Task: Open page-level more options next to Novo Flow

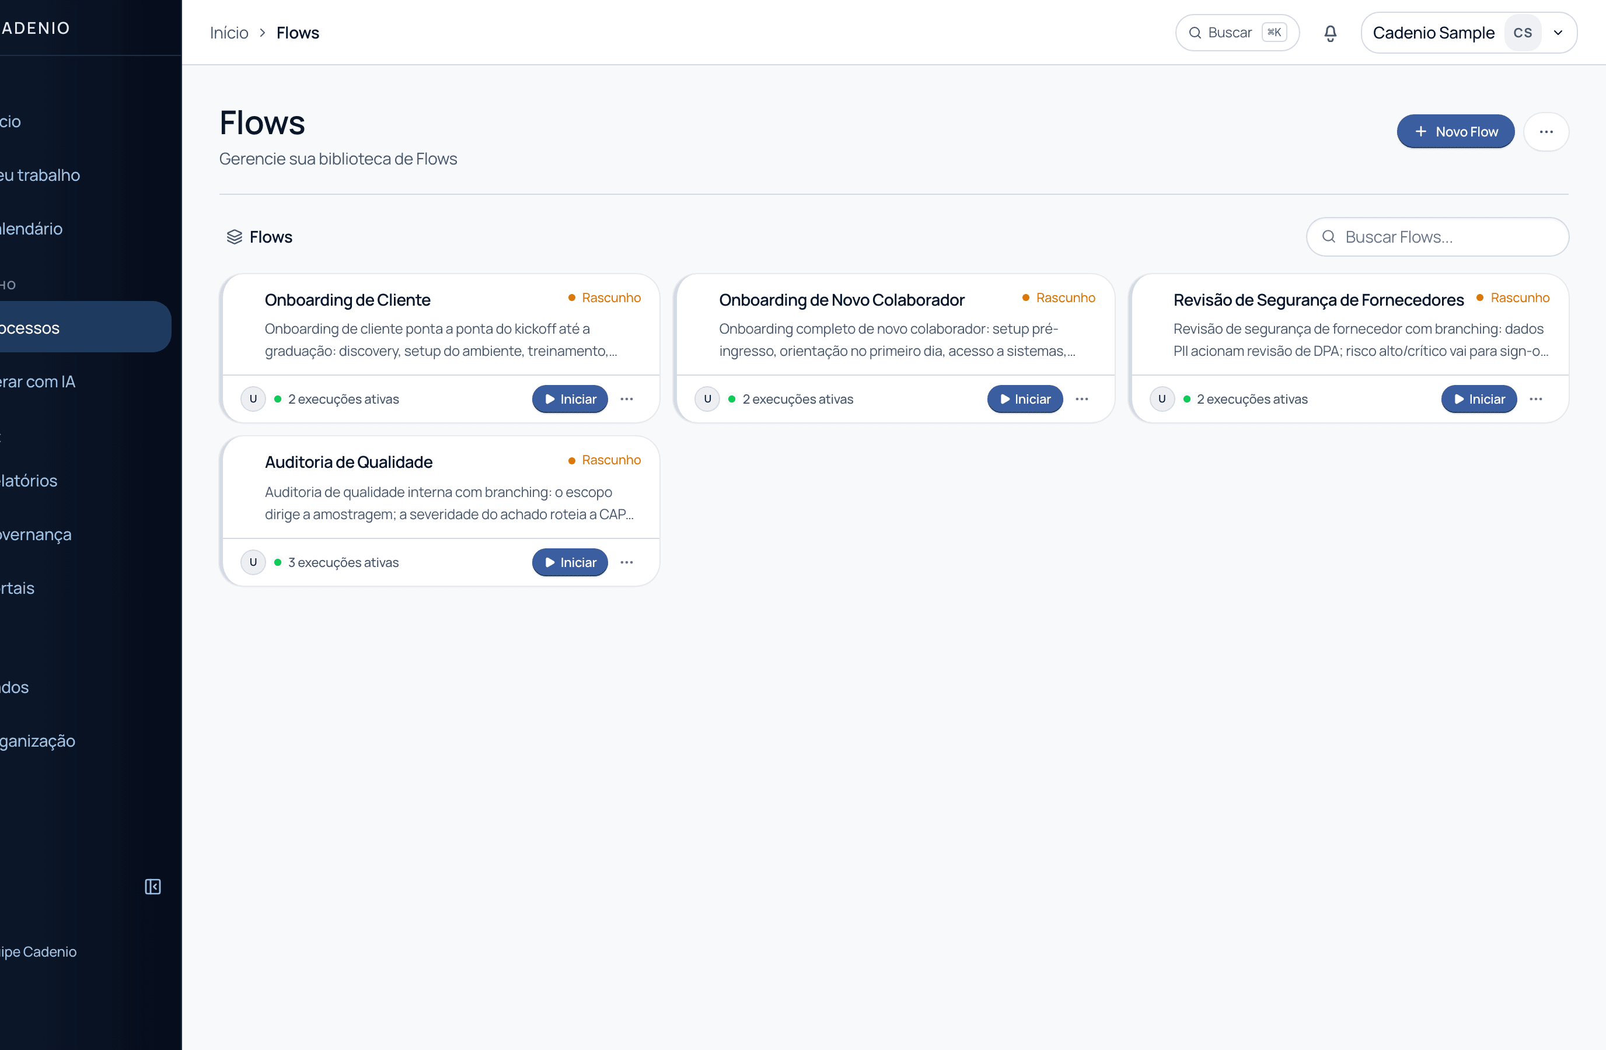Action: pos(1546,131)
